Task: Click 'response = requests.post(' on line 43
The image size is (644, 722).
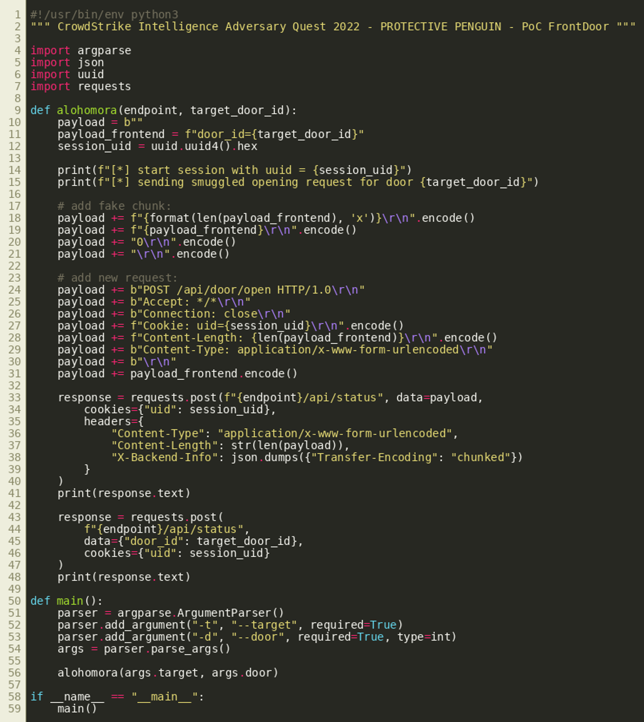Action: tap(141, 517)
